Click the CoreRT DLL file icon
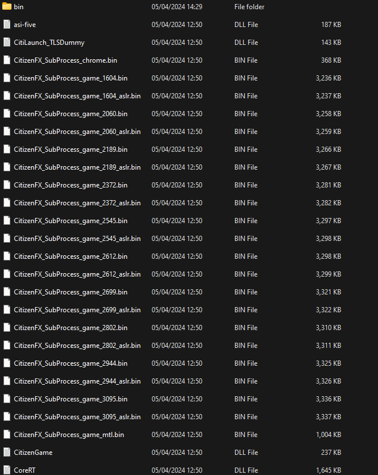Image resolution: width=378 pixels, height=475 pixels. tap(7, 470)
